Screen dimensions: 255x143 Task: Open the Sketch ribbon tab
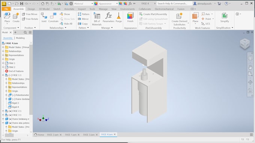click(57, 9)
